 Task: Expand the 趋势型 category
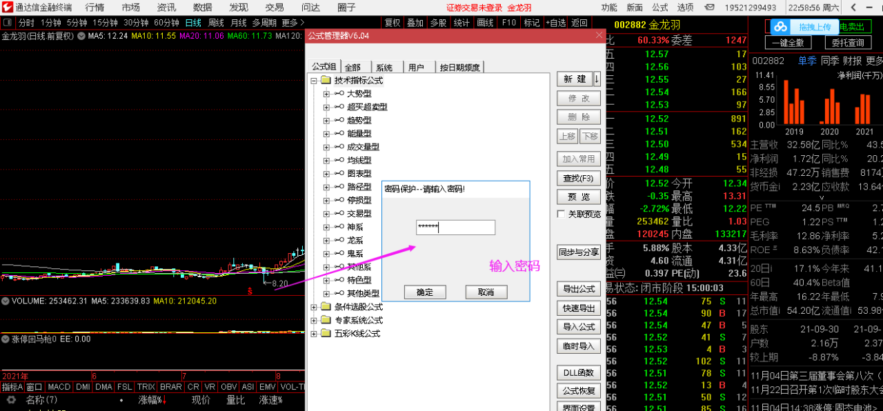point(327,121)
